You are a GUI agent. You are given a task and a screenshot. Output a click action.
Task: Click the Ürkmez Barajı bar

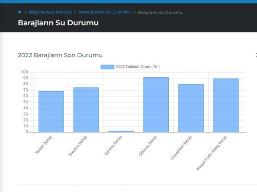tap(156, 105)
